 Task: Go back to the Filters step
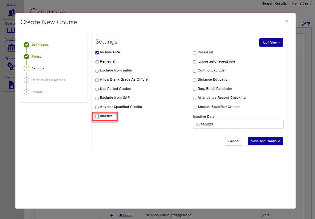coord(36,57)
